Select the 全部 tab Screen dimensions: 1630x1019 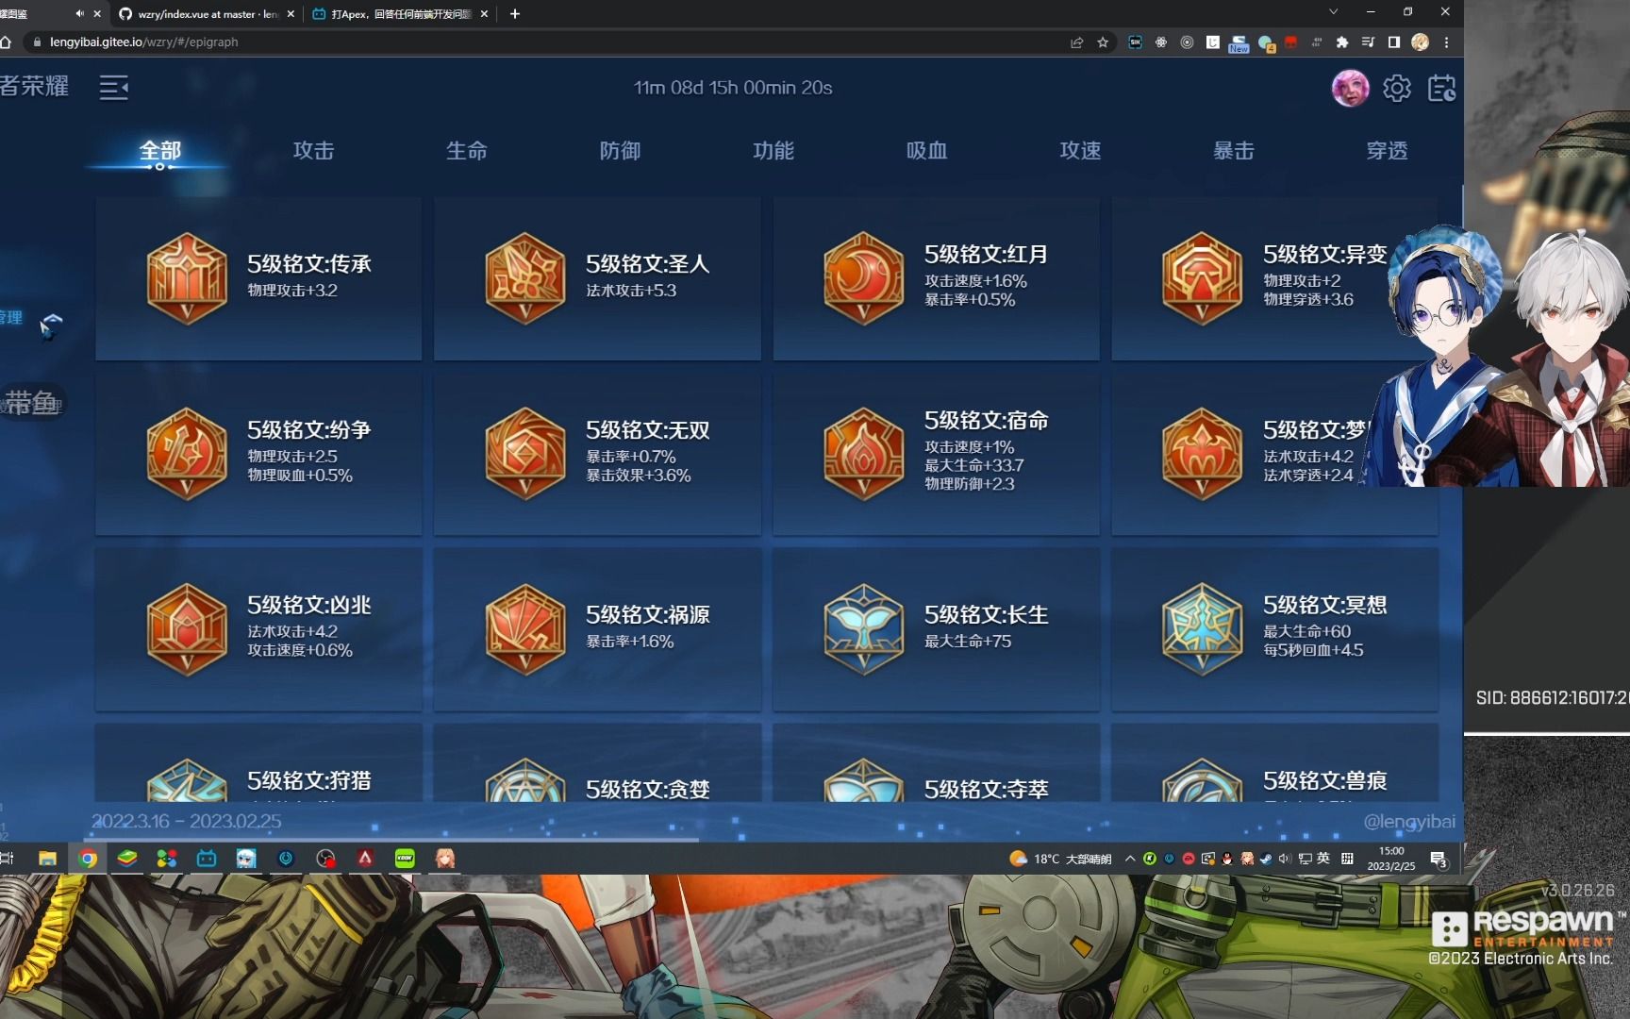click(159, 151)
